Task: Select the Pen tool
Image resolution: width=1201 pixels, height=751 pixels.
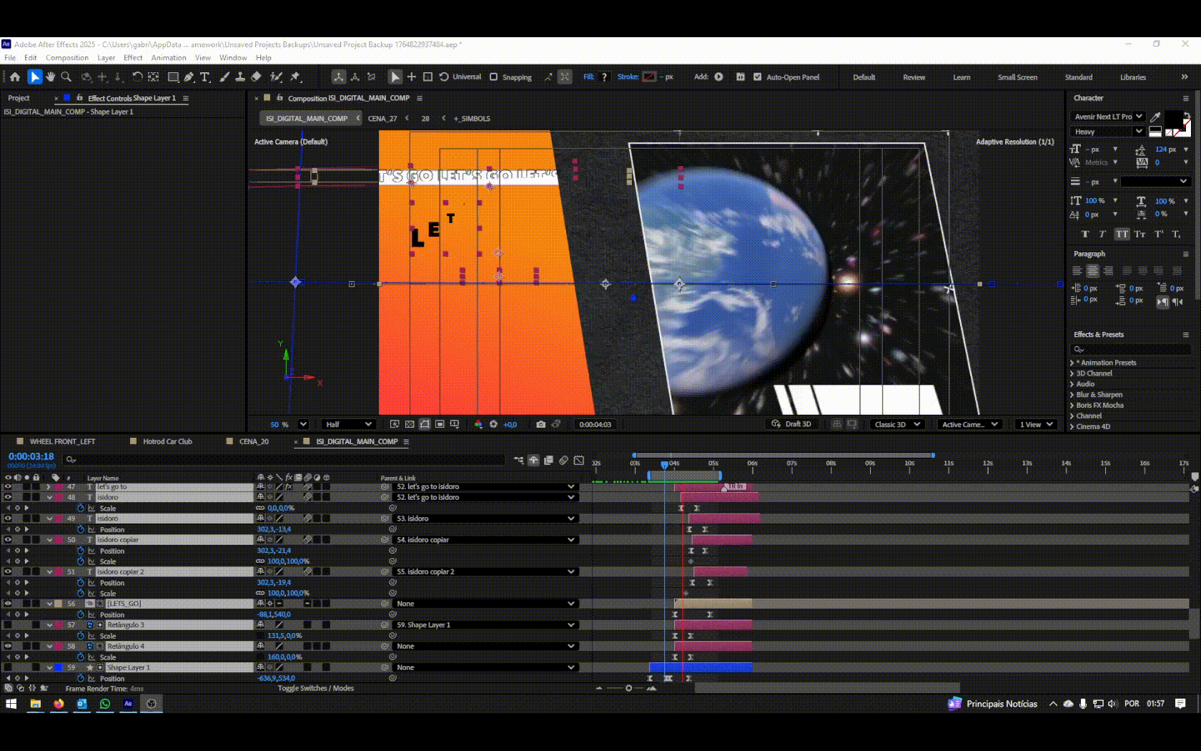Action: click(189, 77)
